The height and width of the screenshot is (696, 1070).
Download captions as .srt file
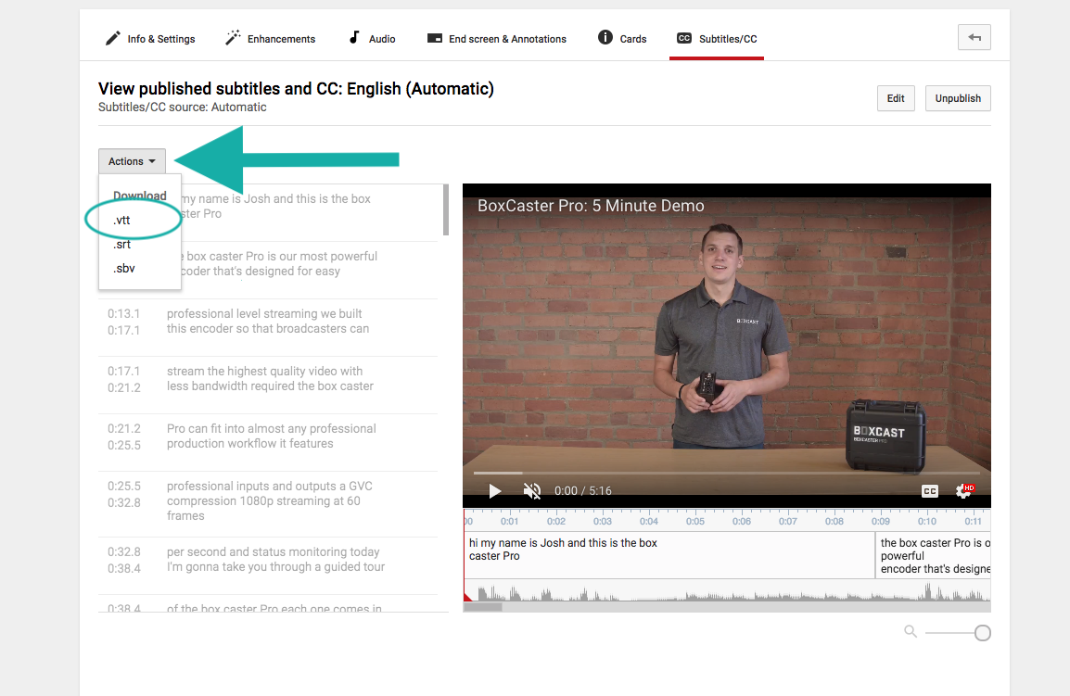(x=122, y=245)
